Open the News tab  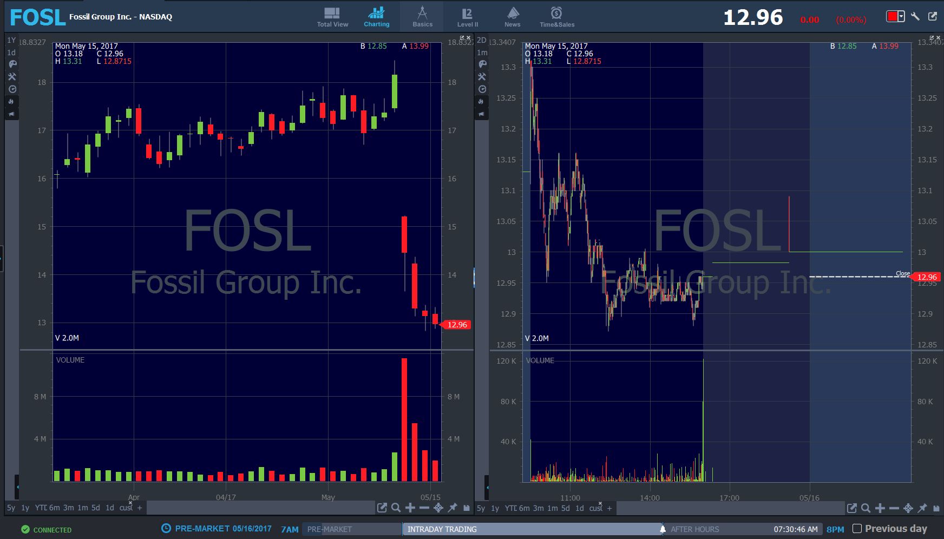coord(512,17)
